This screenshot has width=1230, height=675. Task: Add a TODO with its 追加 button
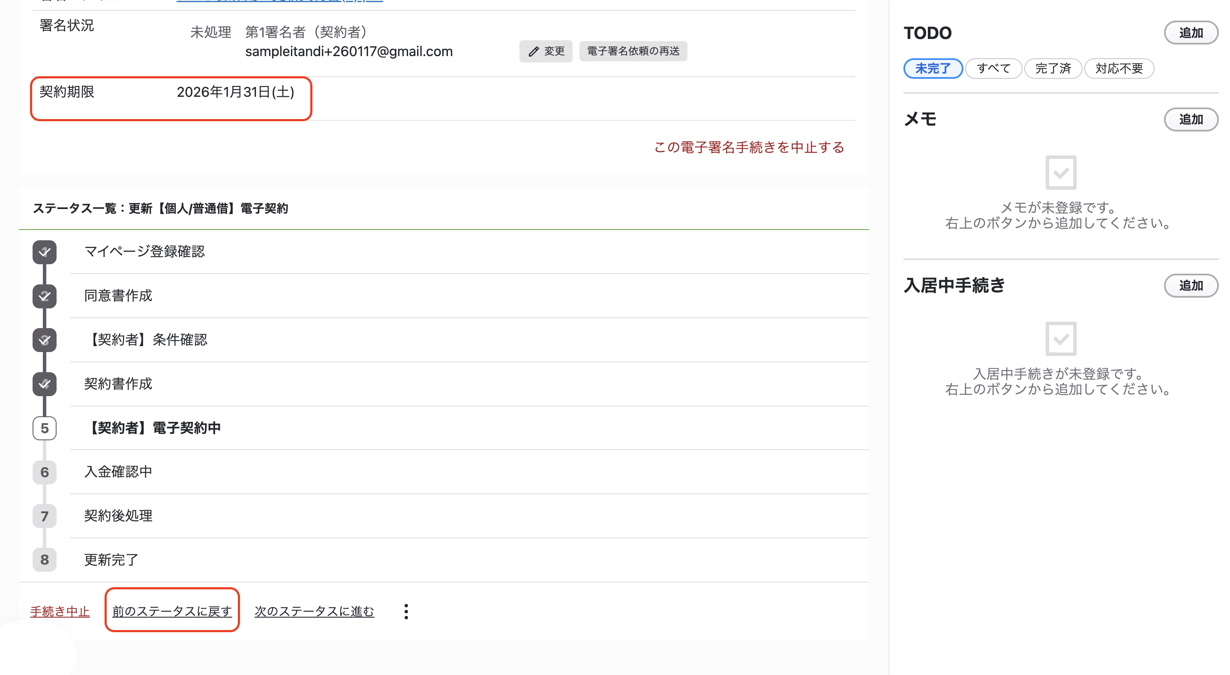pos(1191,33)
